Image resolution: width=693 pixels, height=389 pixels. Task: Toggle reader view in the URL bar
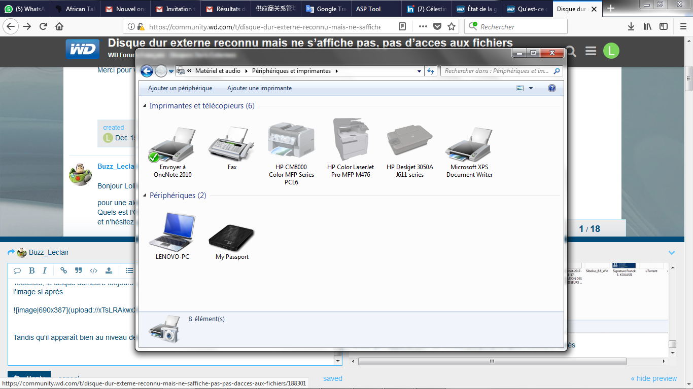tap(402, 26)
